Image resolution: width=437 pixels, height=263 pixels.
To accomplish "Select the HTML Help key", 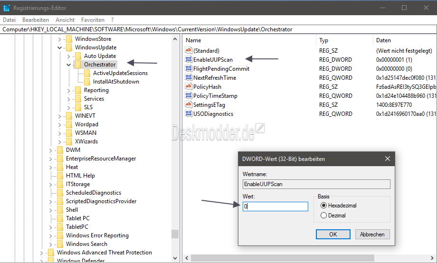I will click(80, 176).
